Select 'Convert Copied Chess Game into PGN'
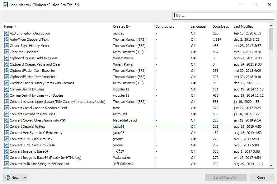 (38, 120)
